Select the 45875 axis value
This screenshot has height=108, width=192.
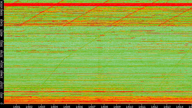(1, 33)
